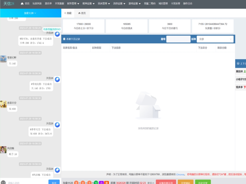
Task: Click the red 设置本期无效 button
Action: 166,182
